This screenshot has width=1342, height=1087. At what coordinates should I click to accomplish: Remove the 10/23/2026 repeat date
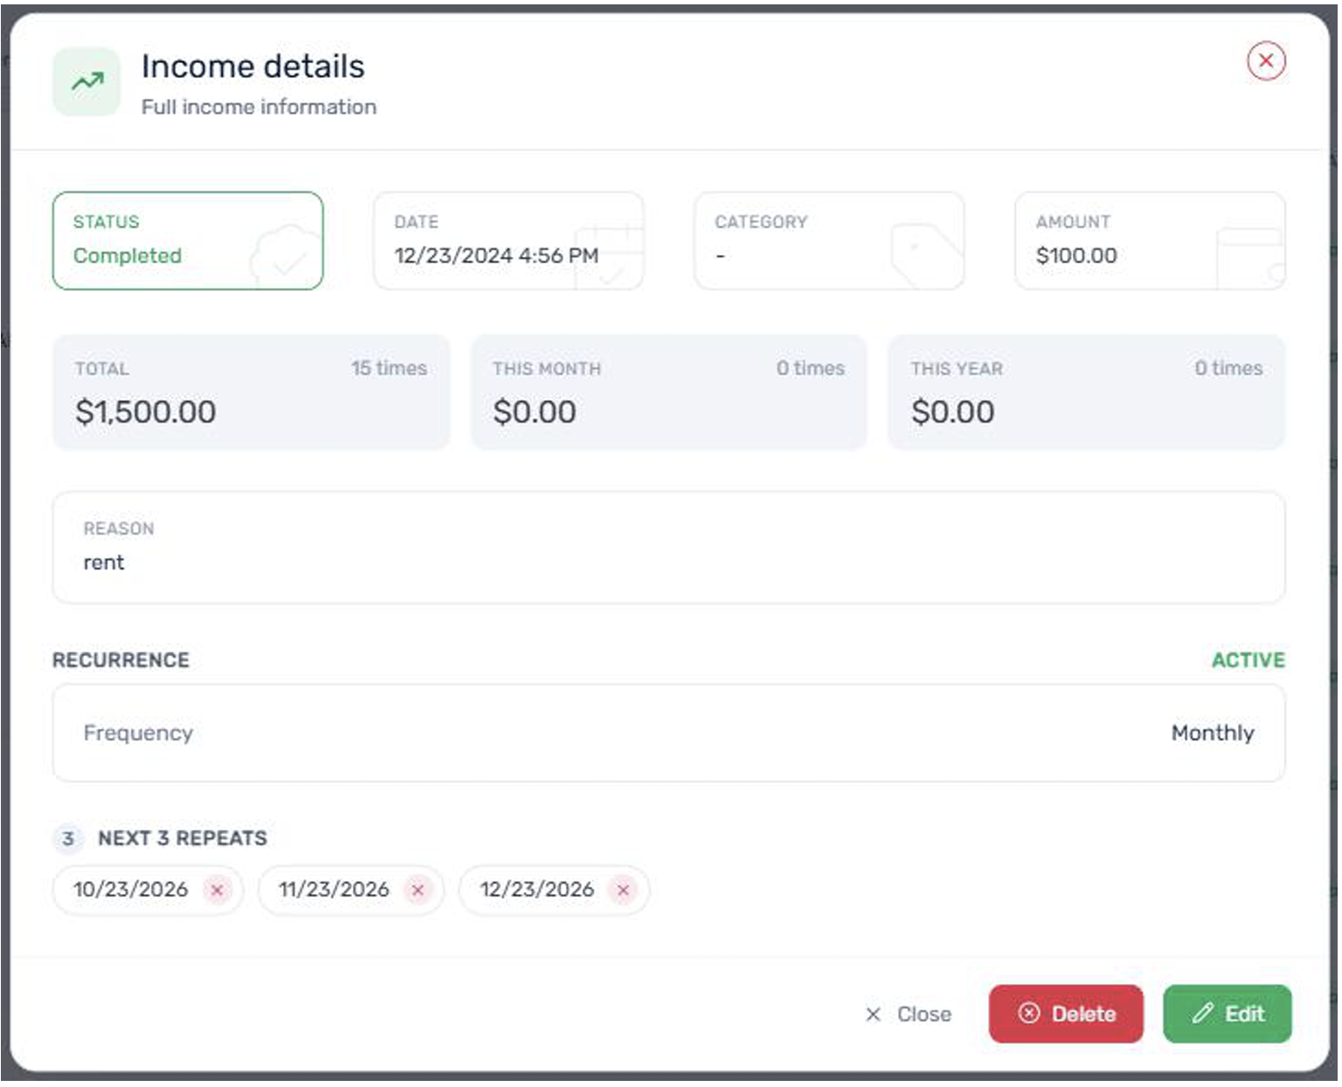coord(218,890)
